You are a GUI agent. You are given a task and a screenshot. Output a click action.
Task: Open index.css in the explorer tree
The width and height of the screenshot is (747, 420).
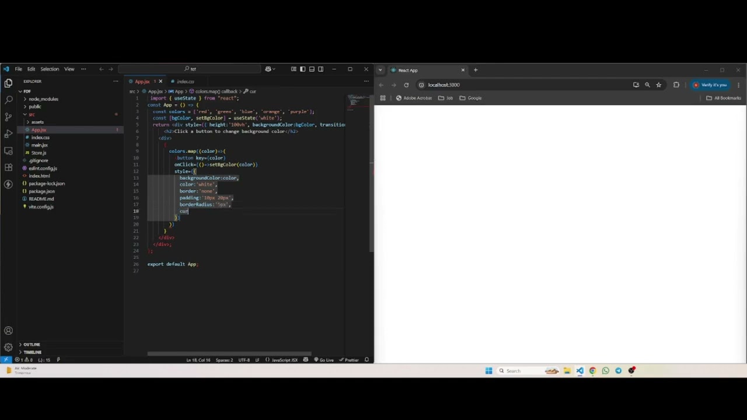pyautogui.click(x=40, y=137)
